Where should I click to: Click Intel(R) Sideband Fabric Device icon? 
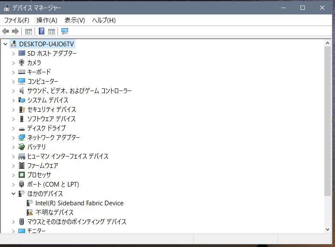tap(30, 203)
